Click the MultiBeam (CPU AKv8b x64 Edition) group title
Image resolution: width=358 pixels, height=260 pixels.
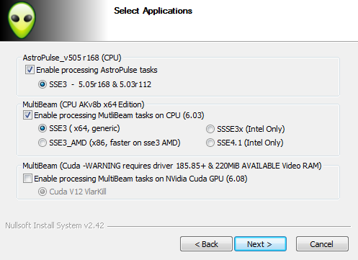[x=84, y=104]
